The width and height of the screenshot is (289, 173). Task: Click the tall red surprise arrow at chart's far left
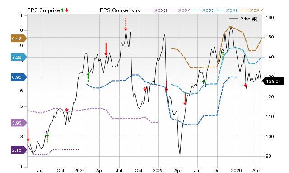pyautogui.click(x=28, y=135)
